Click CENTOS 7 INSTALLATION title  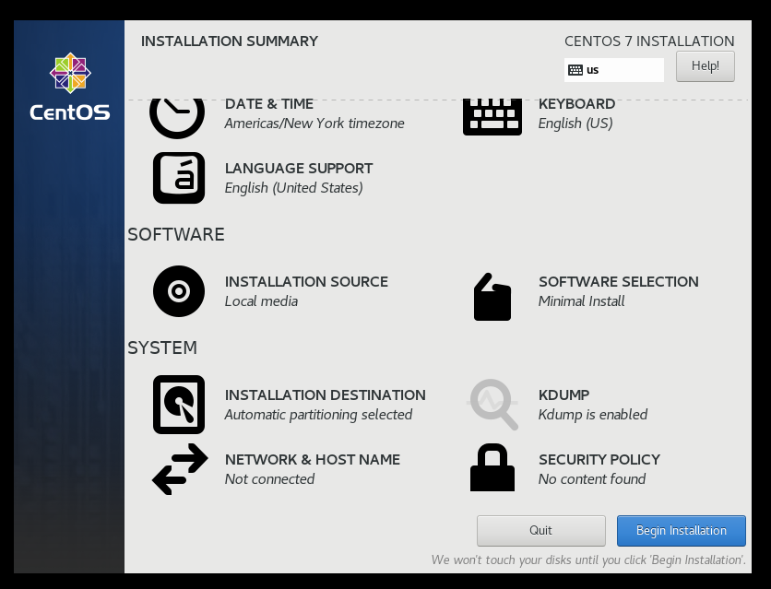[x=649, y=41]
